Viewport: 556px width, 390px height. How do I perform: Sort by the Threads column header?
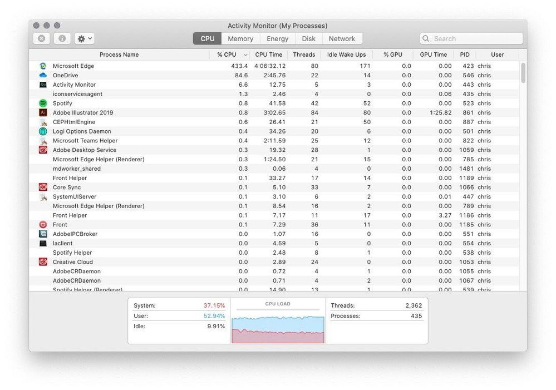304,55
